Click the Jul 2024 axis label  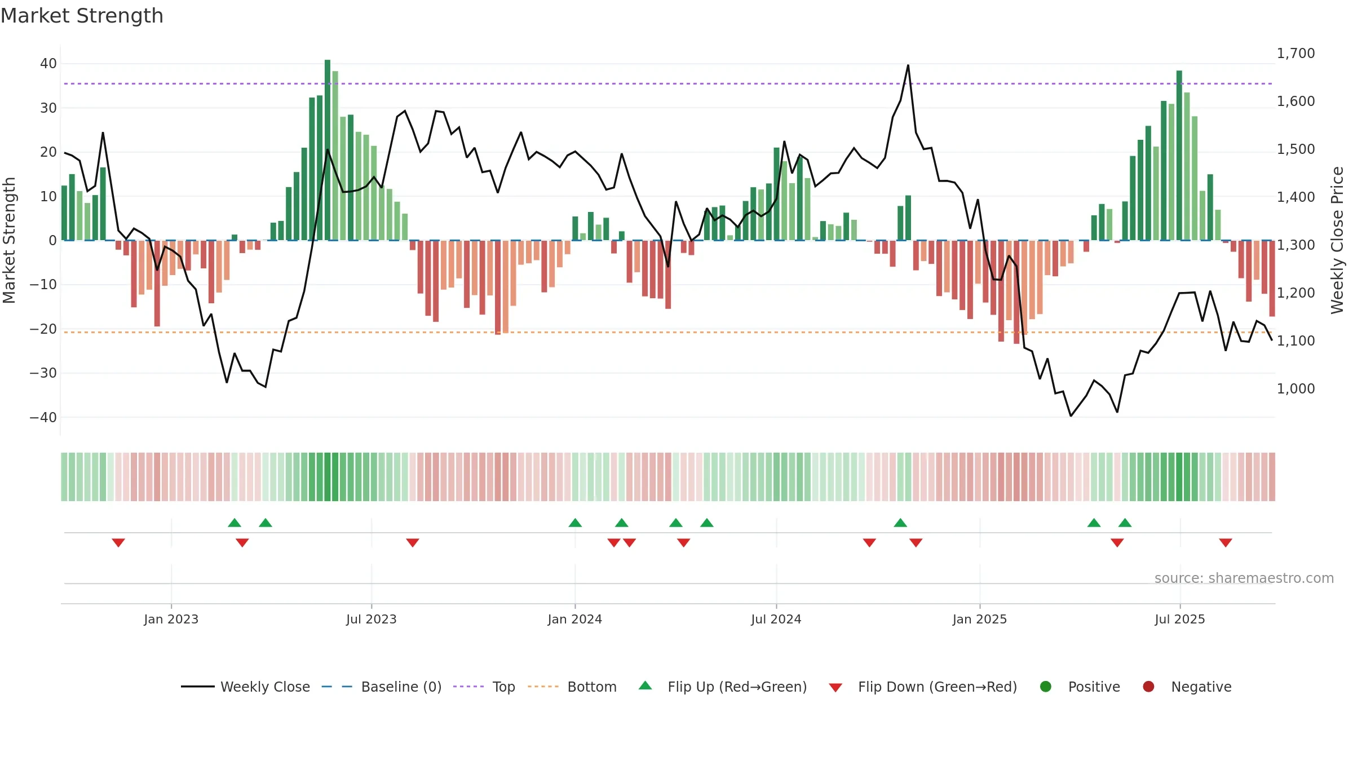(x=776, y=620)
